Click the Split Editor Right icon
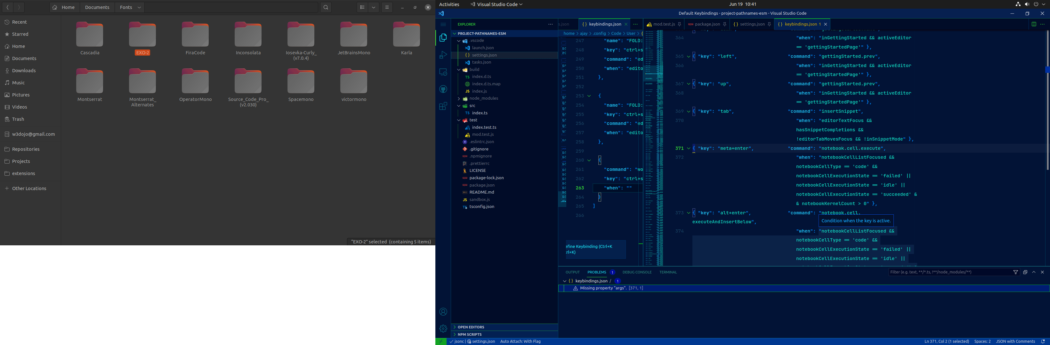The height and width of the screenshot is (345, 1050). pyautogui.click(x=1033, y=24)
